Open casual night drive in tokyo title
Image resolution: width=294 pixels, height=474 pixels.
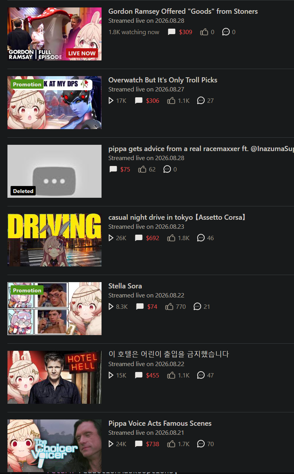[177, 217]
